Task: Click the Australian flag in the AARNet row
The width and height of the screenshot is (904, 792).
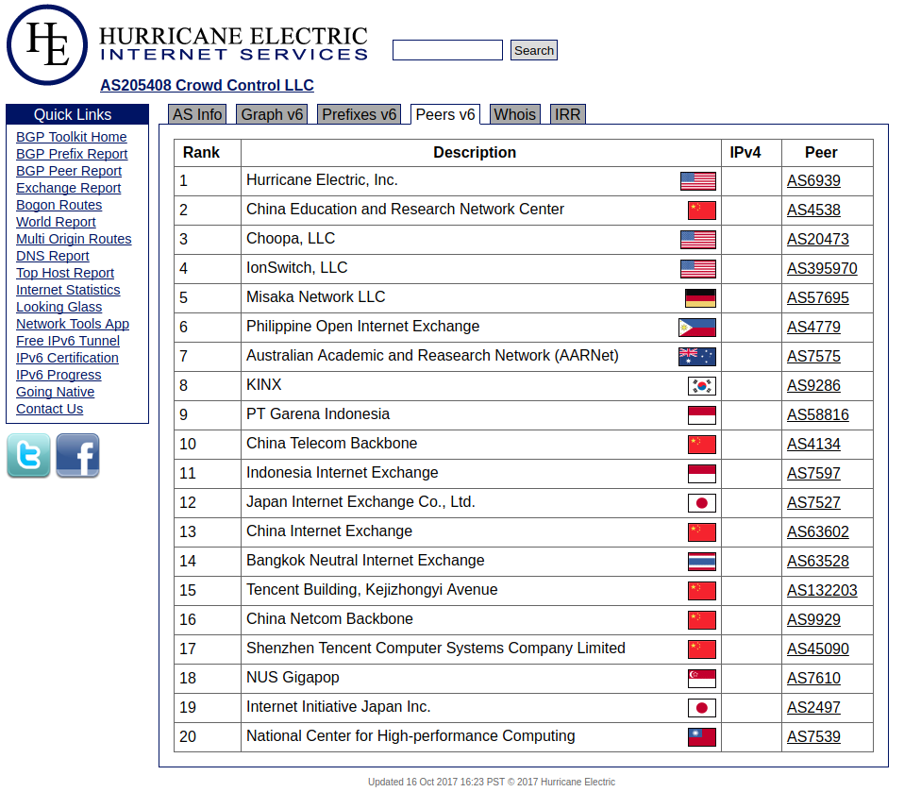Action: coord(697,357)
